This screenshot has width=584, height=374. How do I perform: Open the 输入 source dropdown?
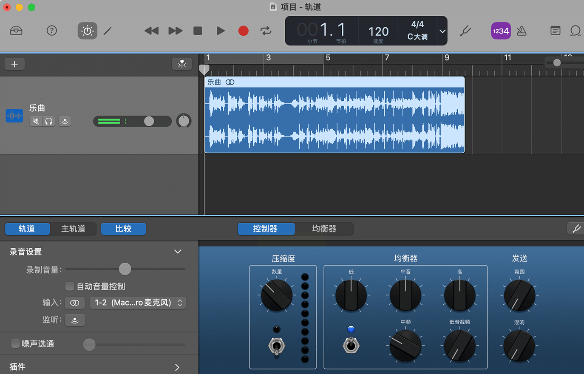pyautogui.click(x=138, y=303)
